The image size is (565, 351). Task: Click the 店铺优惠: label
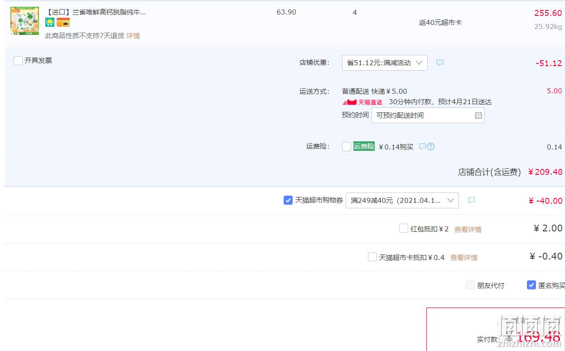pyautogui.click(x=314, y=63)
